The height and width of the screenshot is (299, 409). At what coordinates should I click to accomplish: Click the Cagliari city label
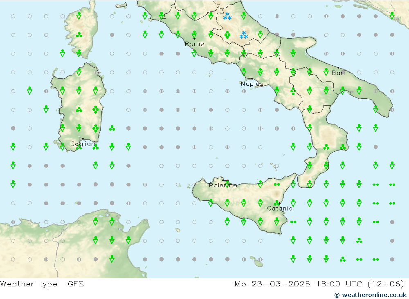click(83, 144)
